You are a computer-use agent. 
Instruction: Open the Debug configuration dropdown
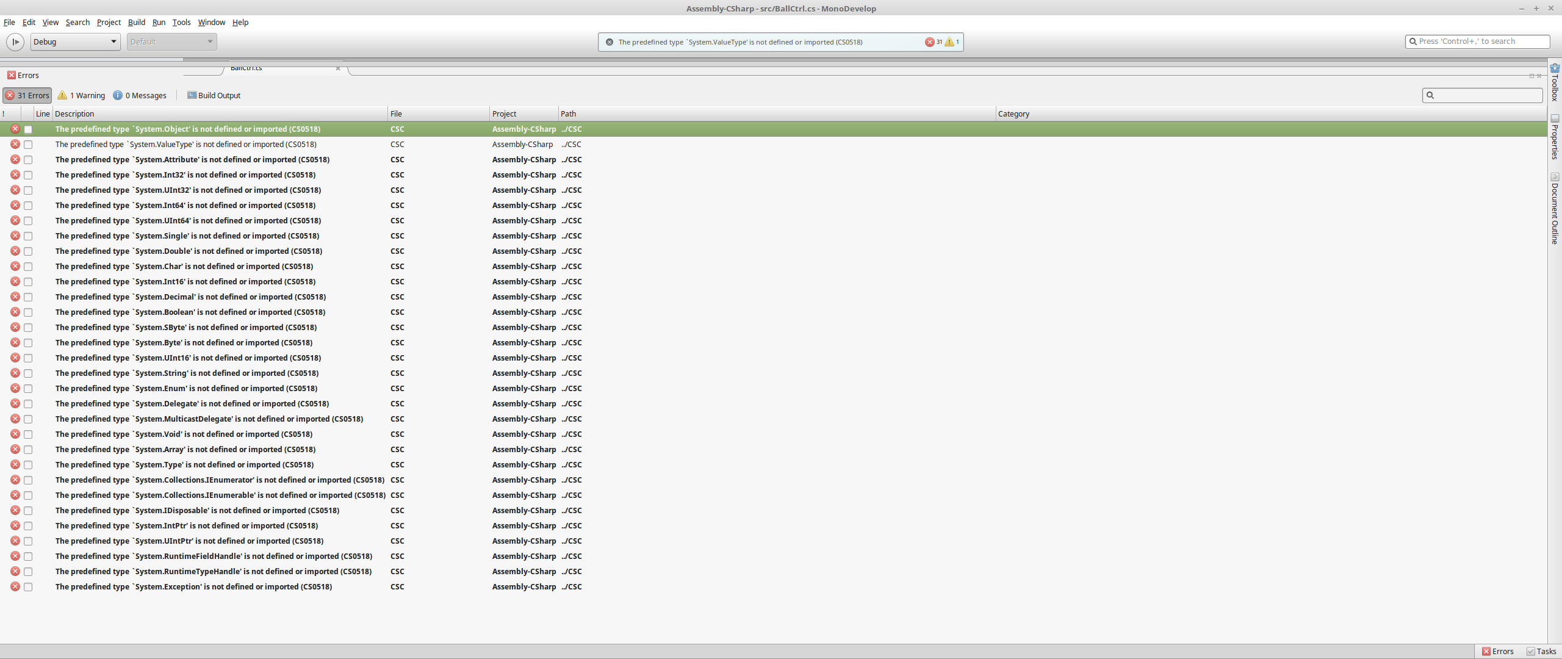click(75, 42)
